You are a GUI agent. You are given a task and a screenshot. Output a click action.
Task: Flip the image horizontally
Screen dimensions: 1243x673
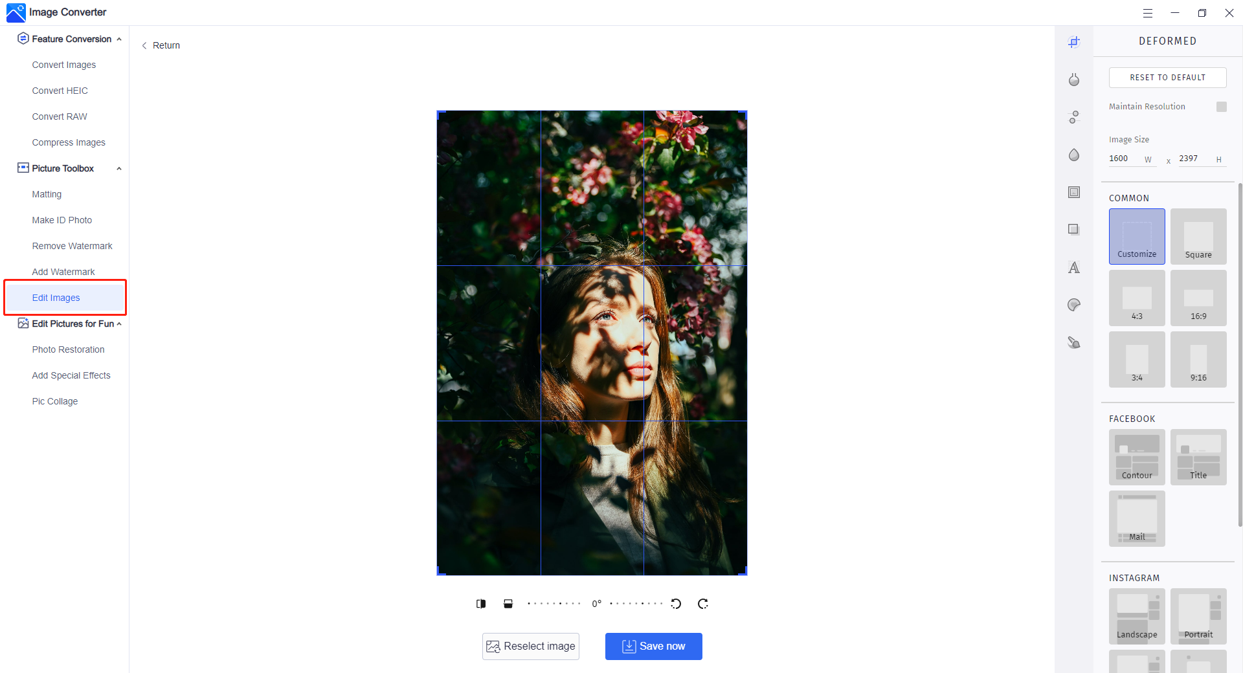tap(481, 604)
